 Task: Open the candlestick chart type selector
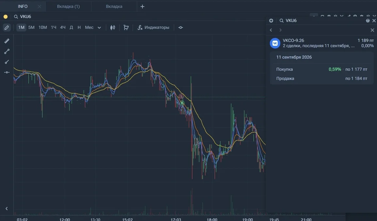[112, 28]
